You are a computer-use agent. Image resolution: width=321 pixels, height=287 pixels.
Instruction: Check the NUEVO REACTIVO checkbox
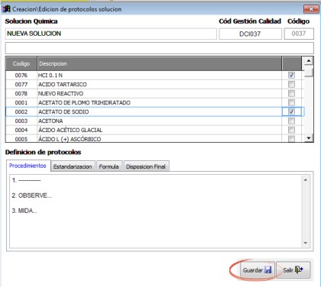(x=291, y=93)
